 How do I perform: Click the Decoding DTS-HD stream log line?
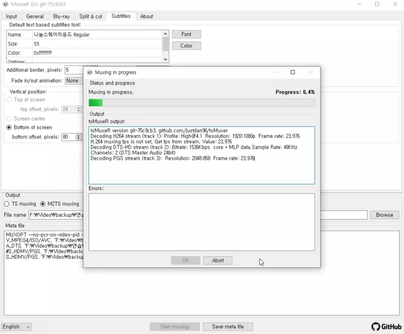[194, 147]
